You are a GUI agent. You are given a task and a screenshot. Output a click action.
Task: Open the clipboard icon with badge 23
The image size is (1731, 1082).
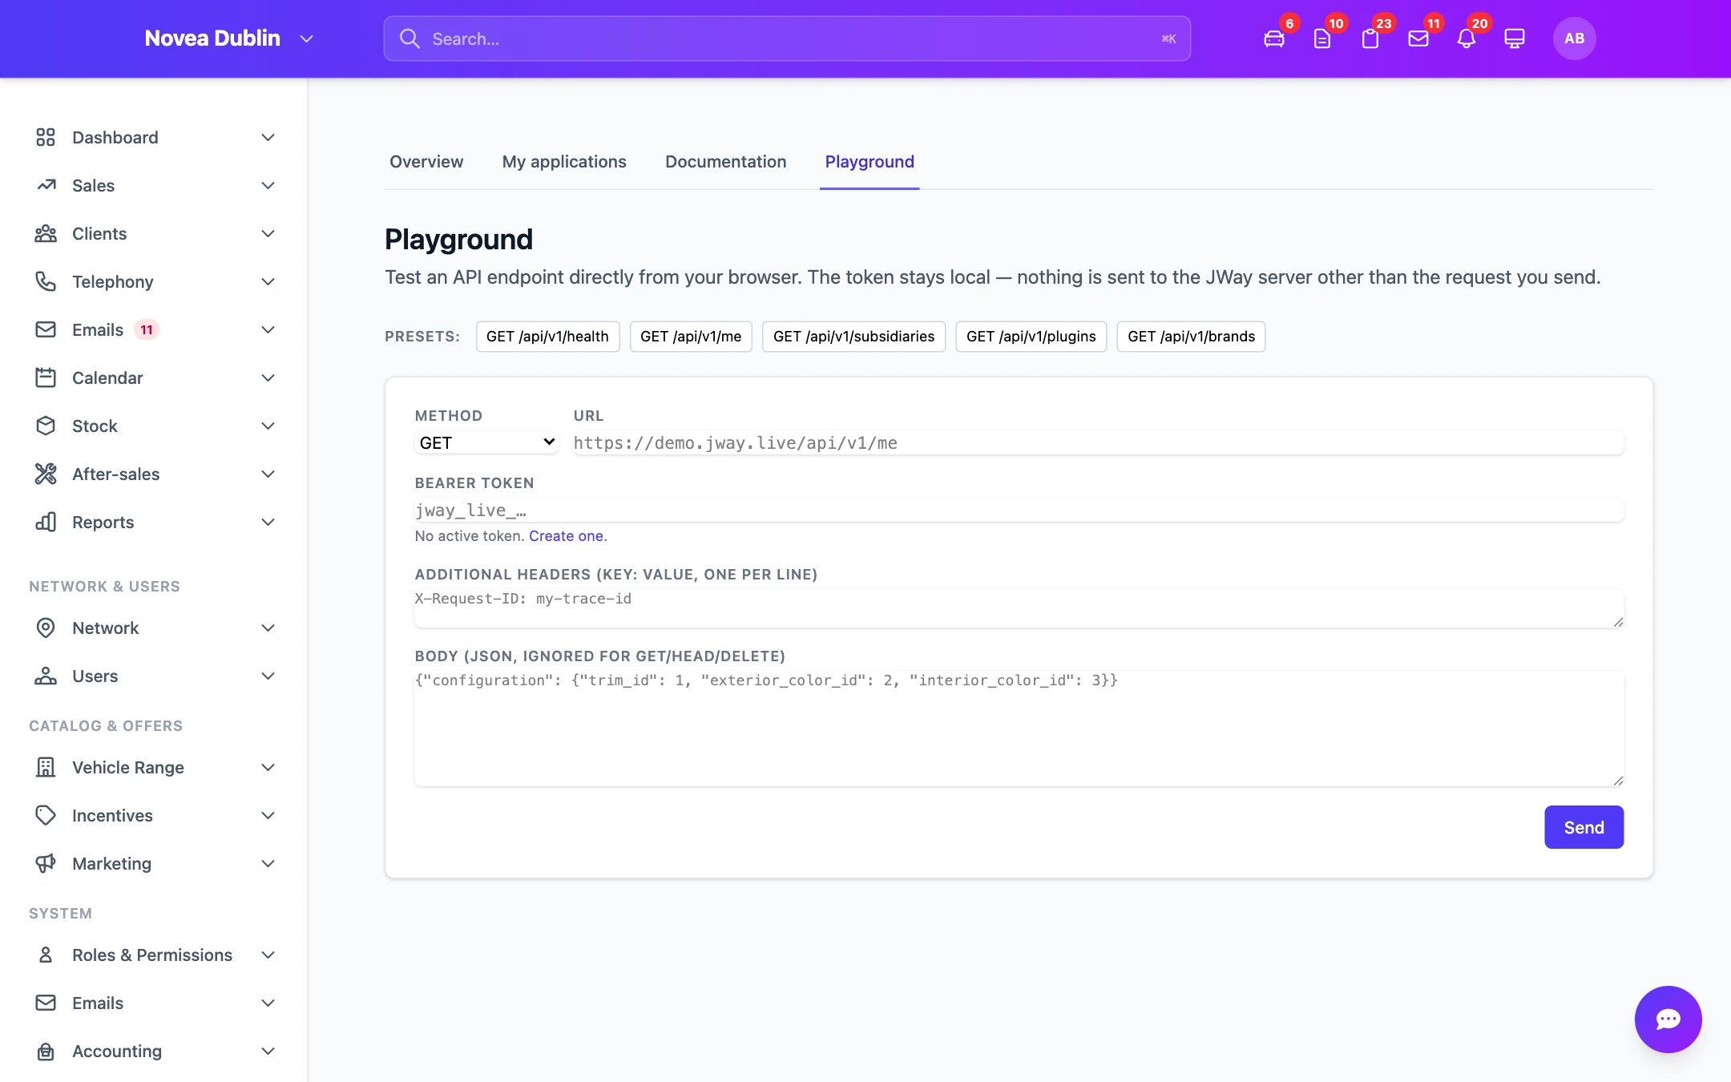point(1370,38)
